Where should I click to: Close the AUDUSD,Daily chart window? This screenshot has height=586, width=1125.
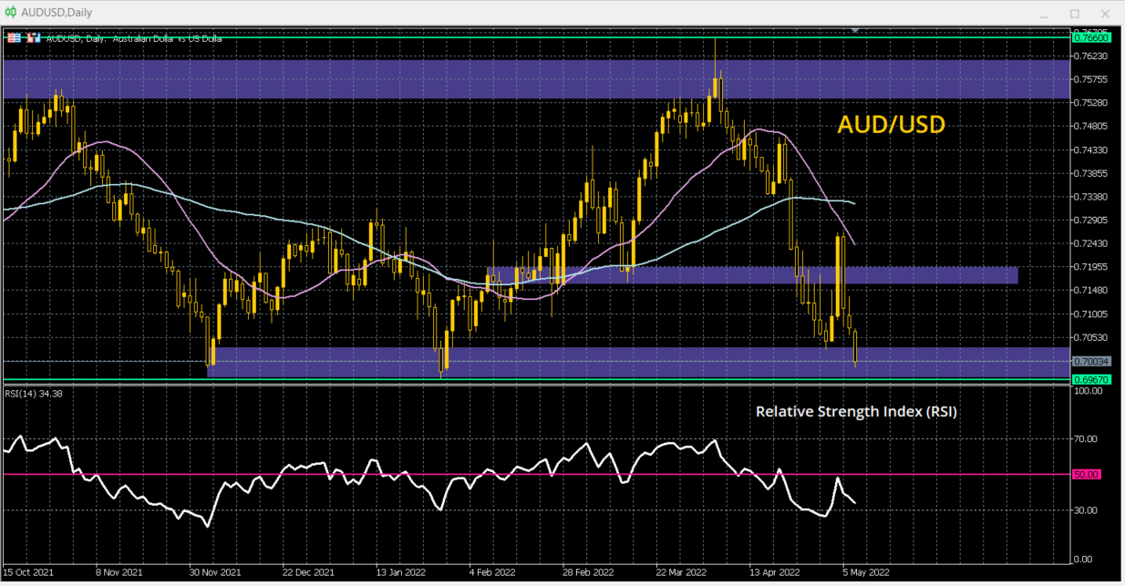(x=1105, y=13)
